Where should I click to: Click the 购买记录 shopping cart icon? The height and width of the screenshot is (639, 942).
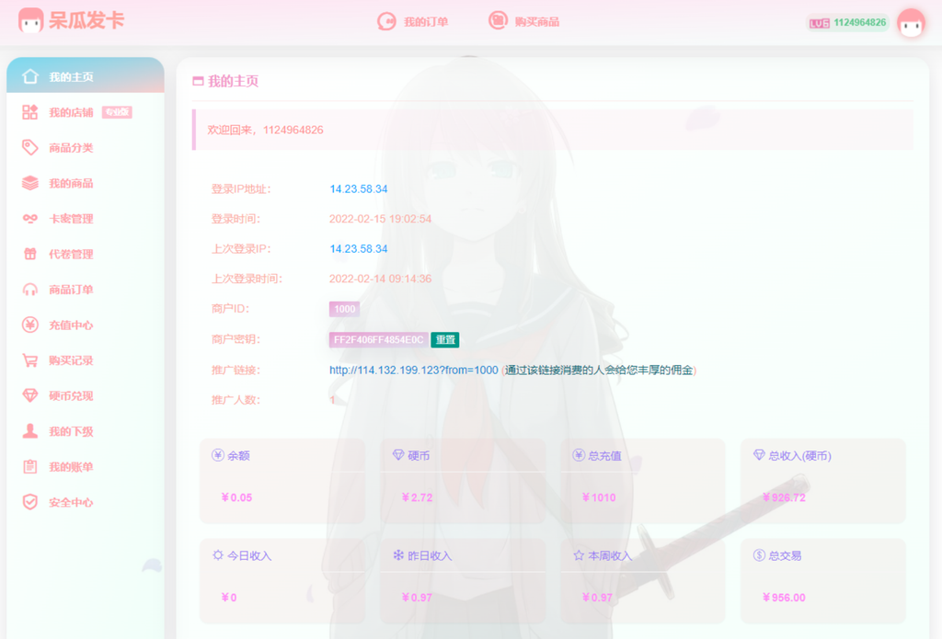point(30,360)
